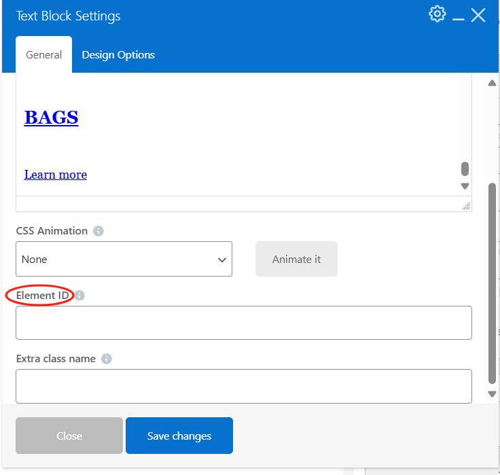Click the panel scrollbar up arrow
500x475 pixels.
(493, 83)
